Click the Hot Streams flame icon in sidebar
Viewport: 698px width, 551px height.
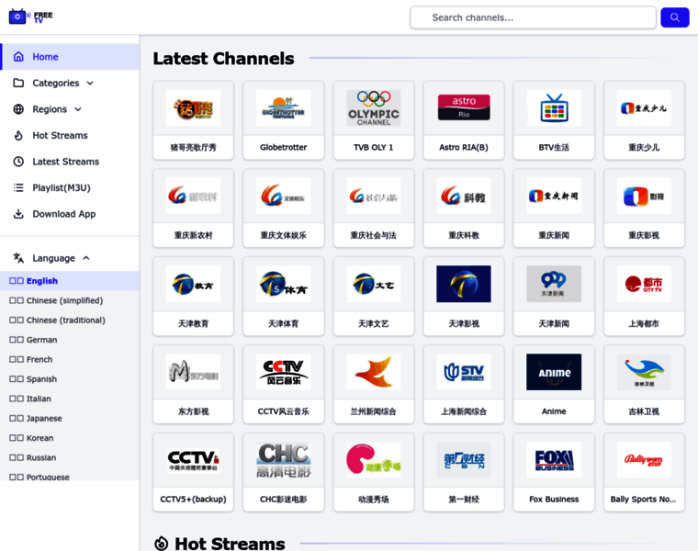[18, 135]
